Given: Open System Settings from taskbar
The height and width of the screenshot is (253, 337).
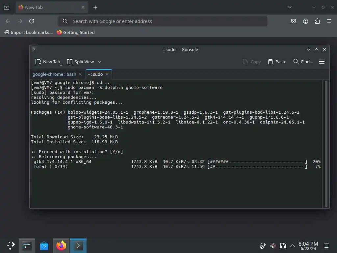Looking at the screenshot, I should click(27, 245).
